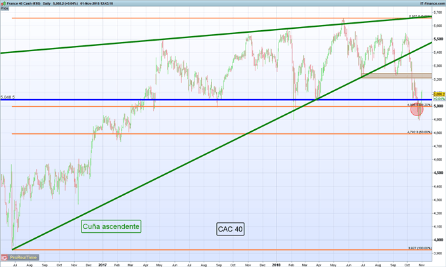Click the 4,100 price axis label
The width and height of the screenshot is (446, 267).
point(438,227)
